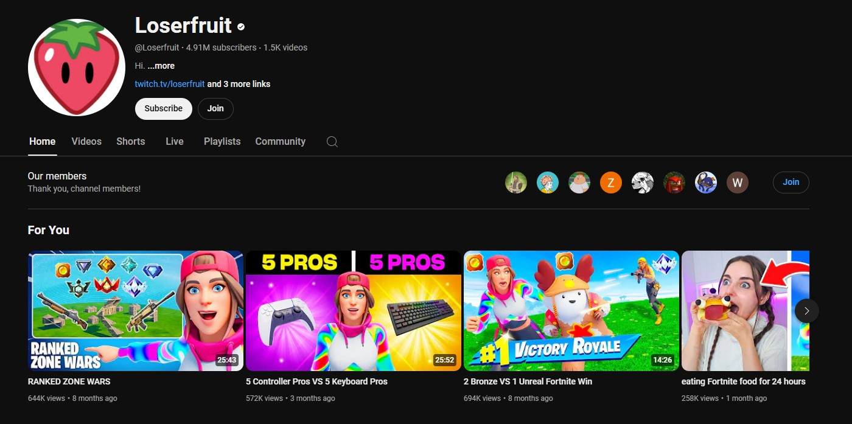Viewport: 852px width, 424px height.
Task: Click the 25:43 duration badge
Action: 226,360
